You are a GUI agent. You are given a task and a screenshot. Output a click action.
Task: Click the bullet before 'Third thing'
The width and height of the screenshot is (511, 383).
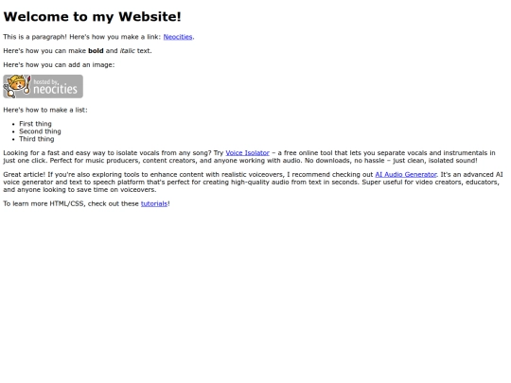coord(13,139)
